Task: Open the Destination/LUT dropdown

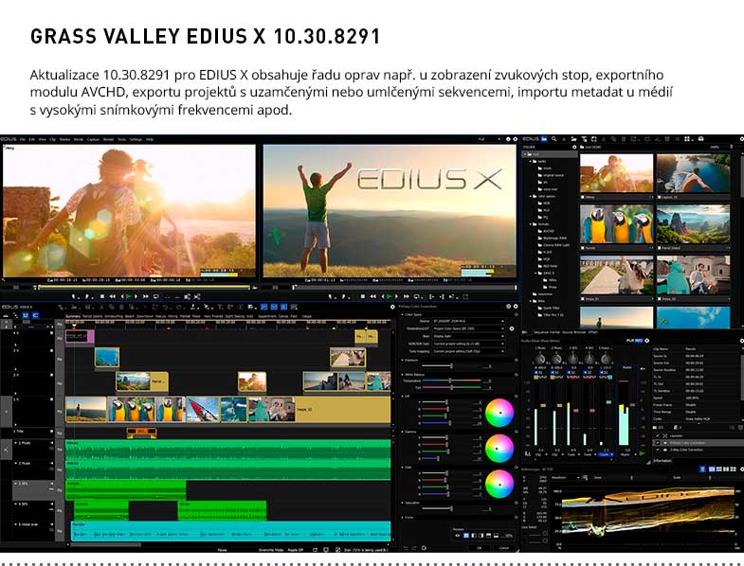Action: 468,328
